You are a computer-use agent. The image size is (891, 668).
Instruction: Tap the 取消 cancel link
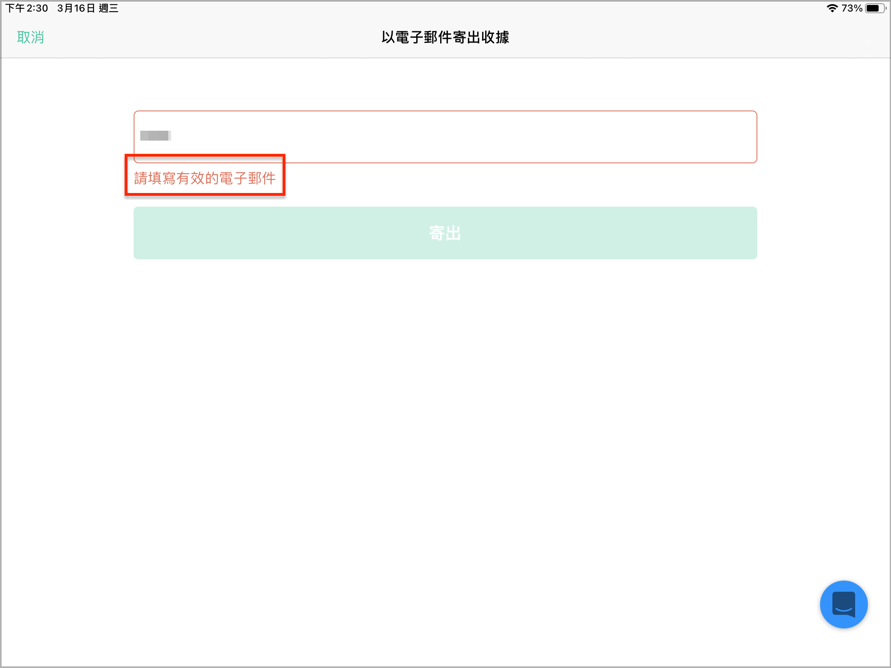[x=31, y=38]
